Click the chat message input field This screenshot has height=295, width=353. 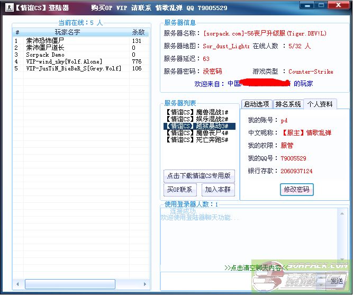[x=241, y=281]
